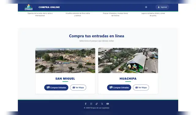
Task: Open the YouTube social icon in footer
Action: (107, 104)
